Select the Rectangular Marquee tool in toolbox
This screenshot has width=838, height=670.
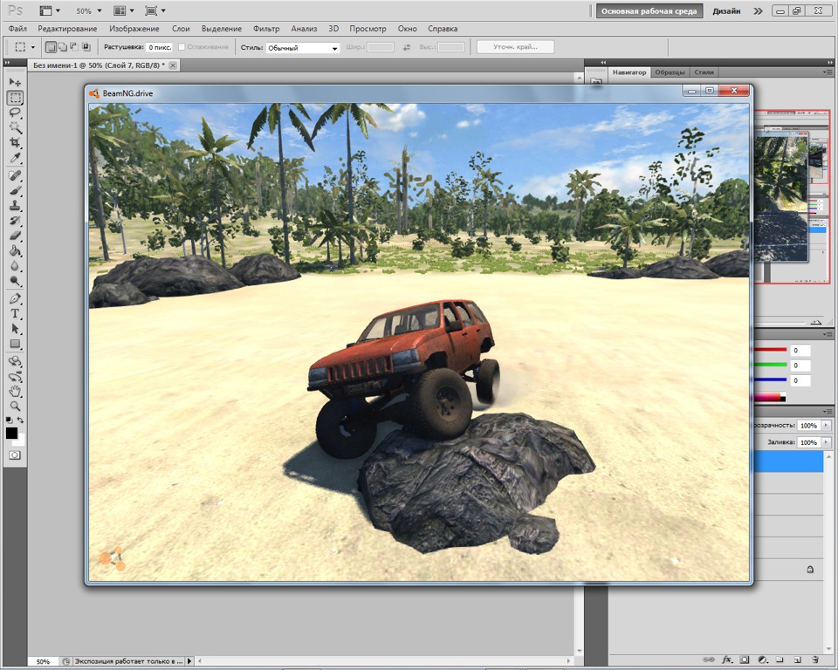[x=15, y=98]
